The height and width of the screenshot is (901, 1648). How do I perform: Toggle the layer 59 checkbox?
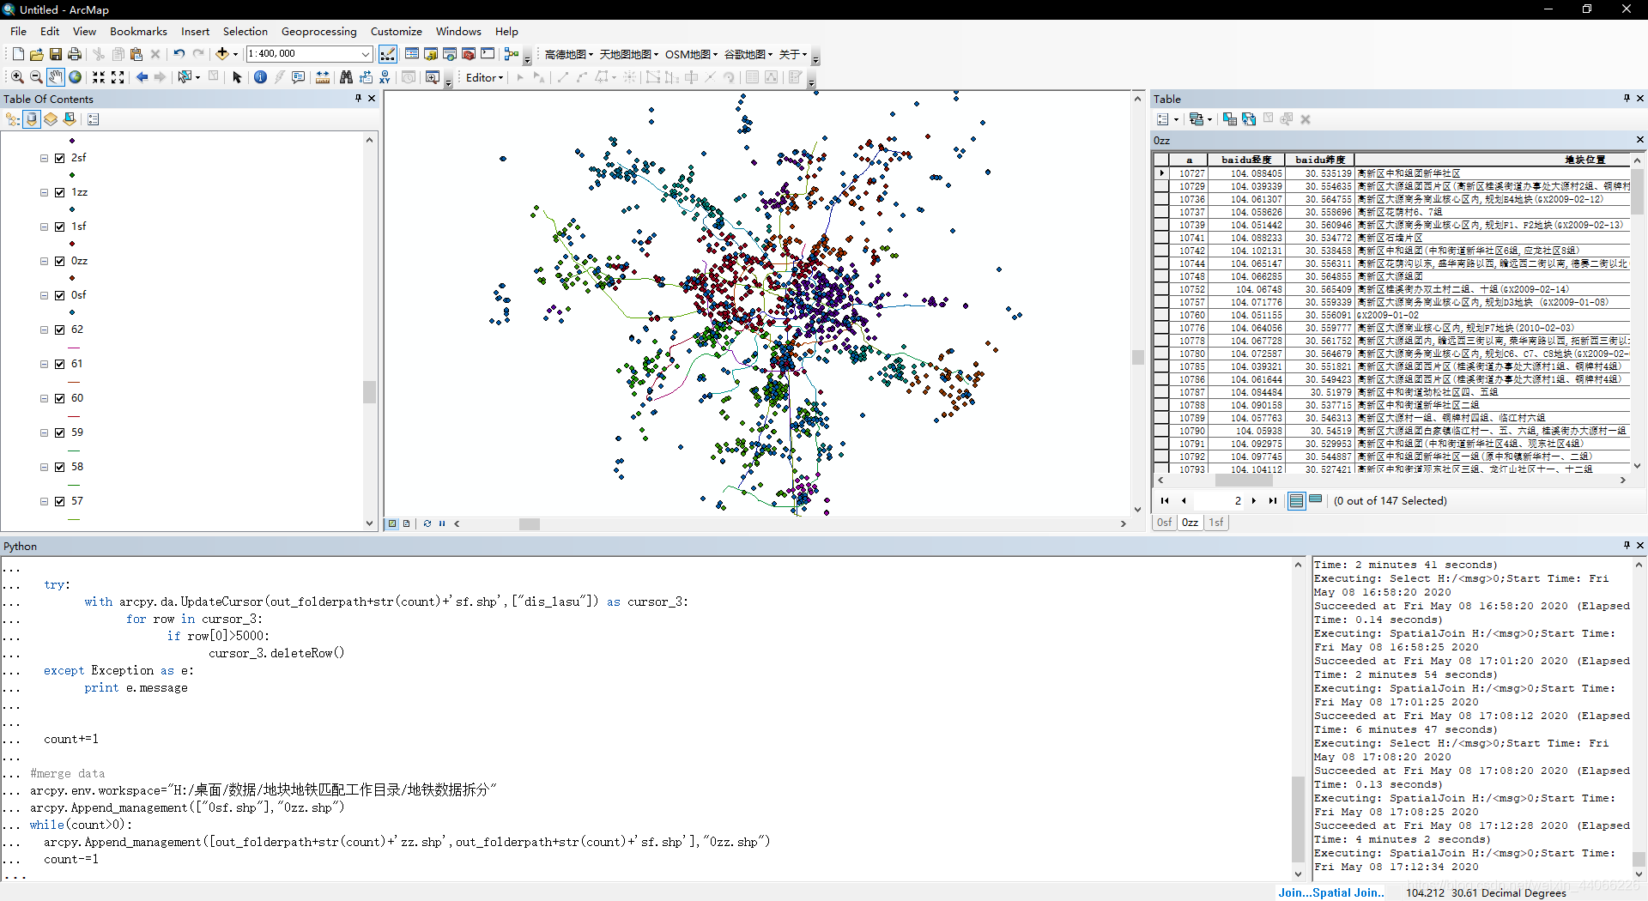[60, 432]
